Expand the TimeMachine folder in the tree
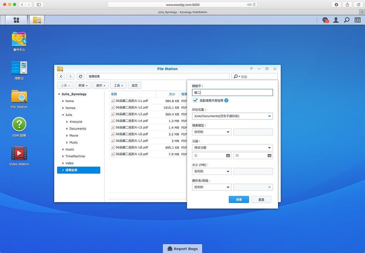Viewport: 365px width, 253px height. tap(63, 156)
